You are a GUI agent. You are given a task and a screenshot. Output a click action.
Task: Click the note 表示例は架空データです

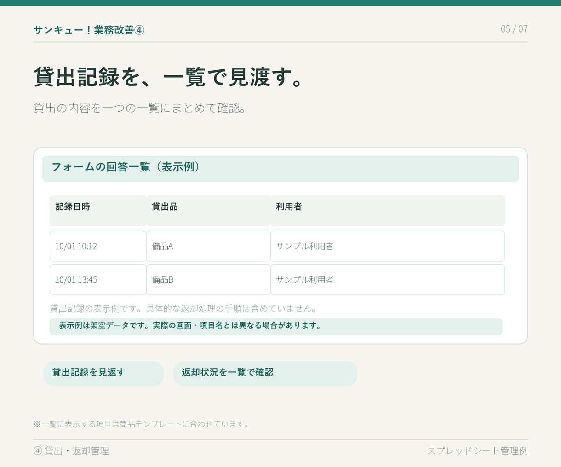tap(276, 326)
